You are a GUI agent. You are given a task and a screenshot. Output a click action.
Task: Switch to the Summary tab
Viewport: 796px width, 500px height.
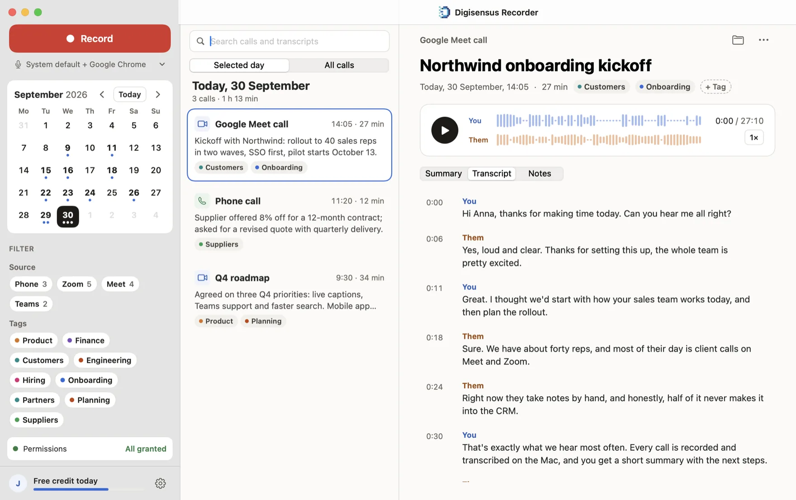click(443, 173)
